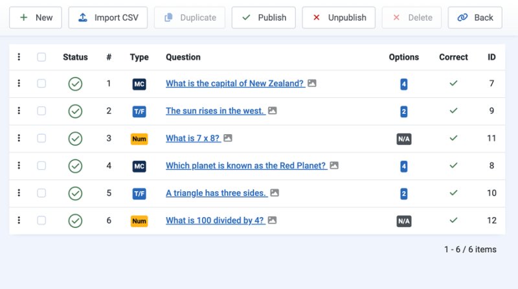Viewport: 518px width, 289px height.
Task: Check the Red Planet question's checkbox
Action: pos(41,166)
